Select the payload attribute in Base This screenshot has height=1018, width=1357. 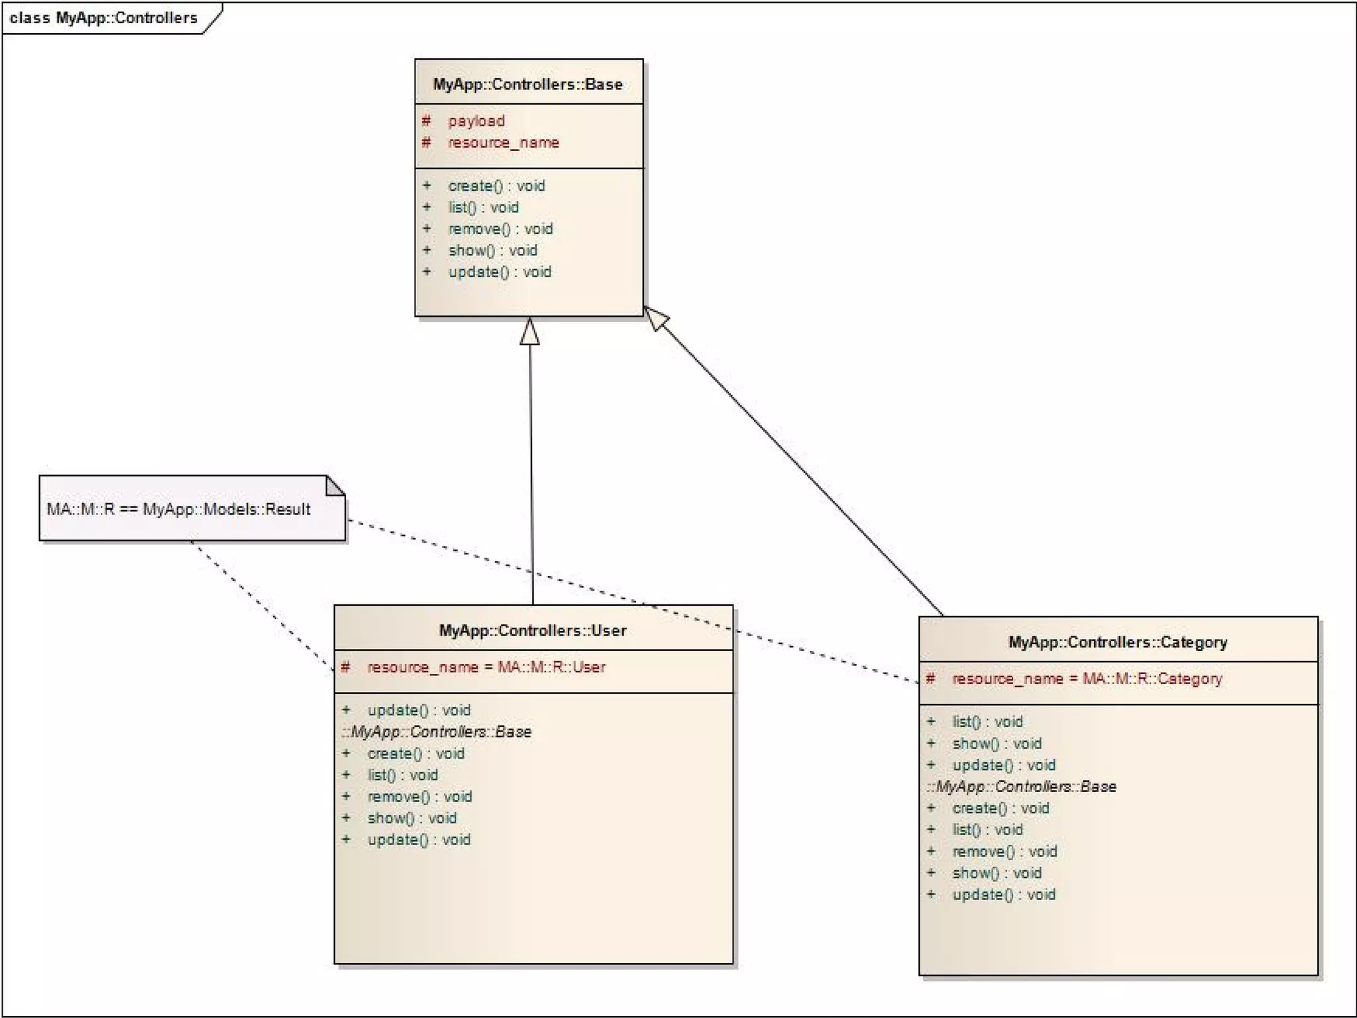(476, 121)
